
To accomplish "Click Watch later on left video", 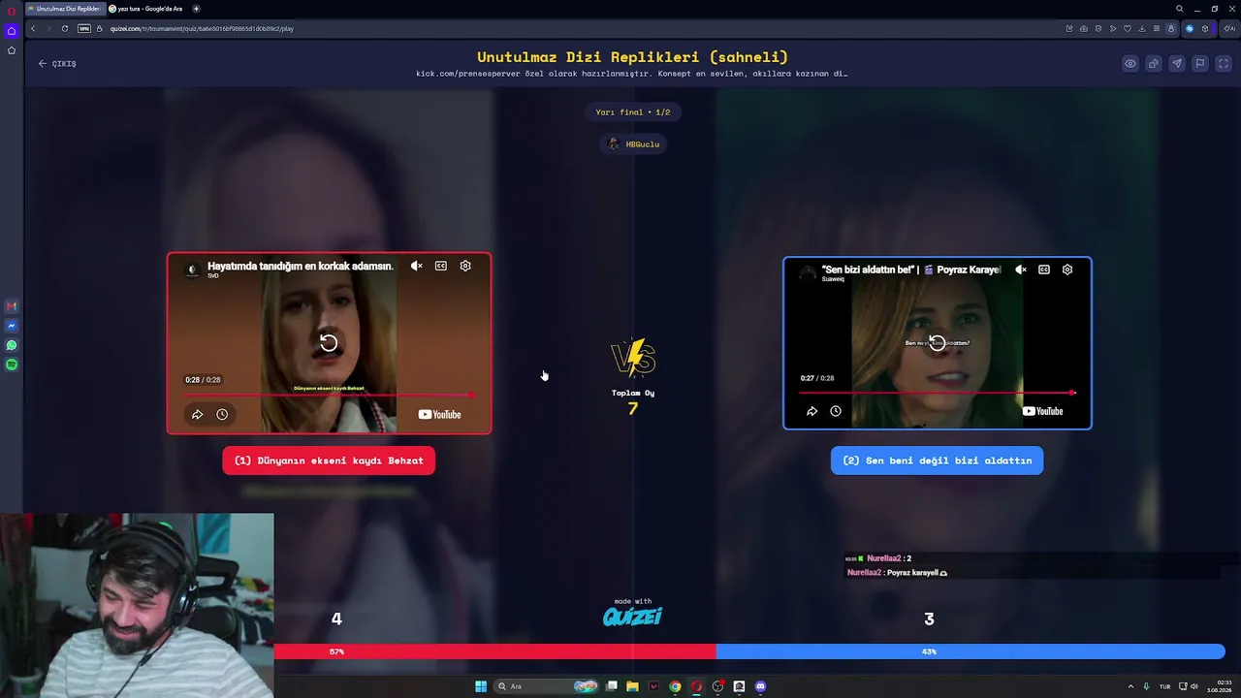I will (222, 415).
